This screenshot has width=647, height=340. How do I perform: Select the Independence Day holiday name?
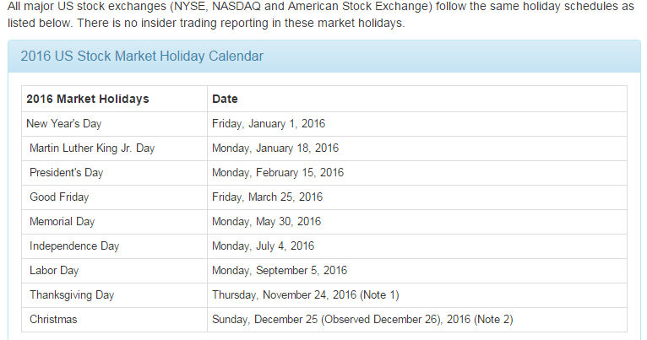(74, 246)
